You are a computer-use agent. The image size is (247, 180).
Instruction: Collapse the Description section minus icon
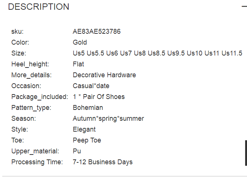pos(244,6)
